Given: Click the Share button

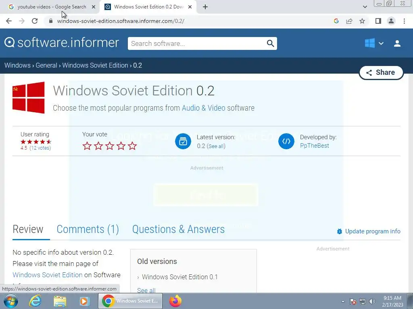Looking at the screenshot, I should pyautogui.click(x=381, y=72).
